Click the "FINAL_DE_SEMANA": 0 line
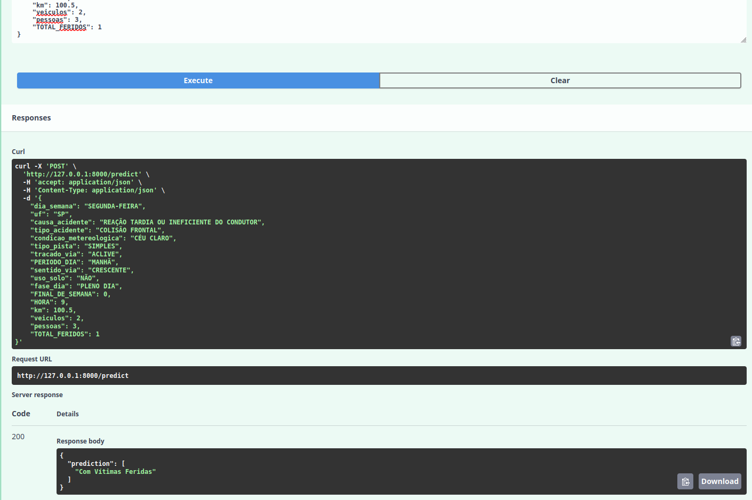 (70, 294)
